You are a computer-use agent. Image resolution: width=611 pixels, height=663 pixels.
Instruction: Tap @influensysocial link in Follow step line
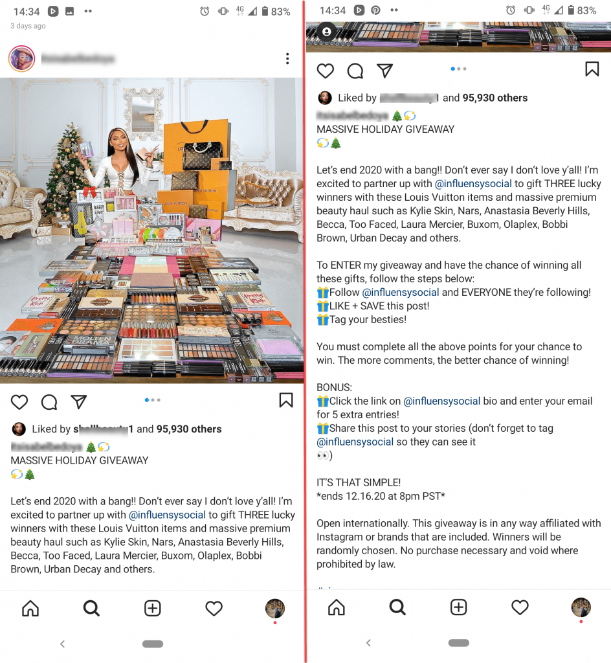coord(401,292)
